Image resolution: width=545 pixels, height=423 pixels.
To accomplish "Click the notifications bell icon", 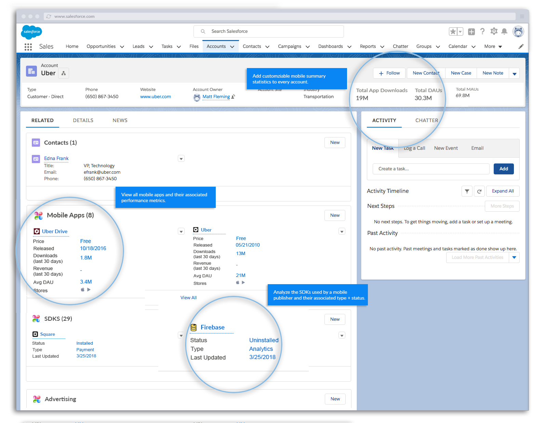I will (504, 31).
